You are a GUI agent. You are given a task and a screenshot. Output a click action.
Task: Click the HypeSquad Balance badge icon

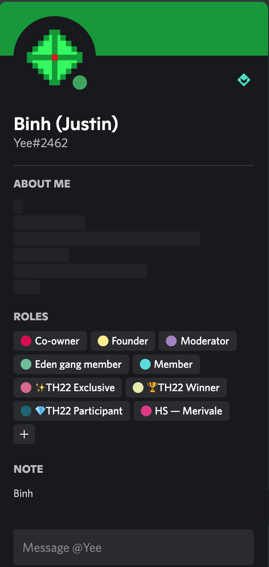[244, 80]
